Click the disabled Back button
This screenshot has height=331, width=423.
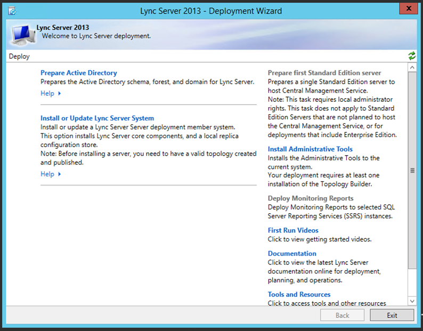(343, 316)
